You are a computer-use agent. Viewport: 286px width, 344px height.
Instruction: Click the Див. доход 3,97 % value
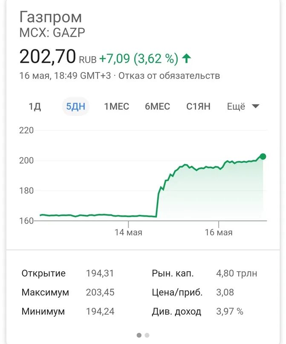pos(230,311)
